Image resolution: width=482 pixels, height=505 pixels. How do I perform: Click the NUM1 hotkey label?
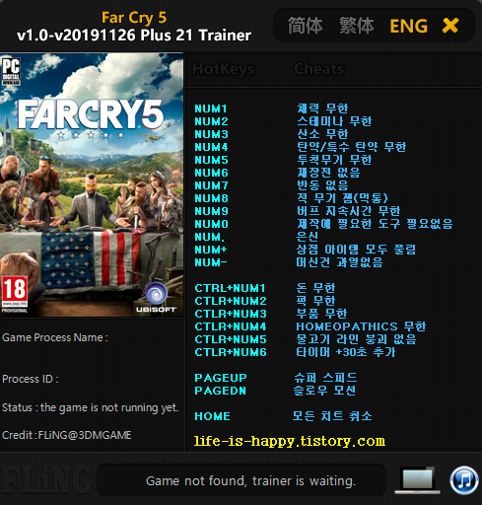coord(211,108)
